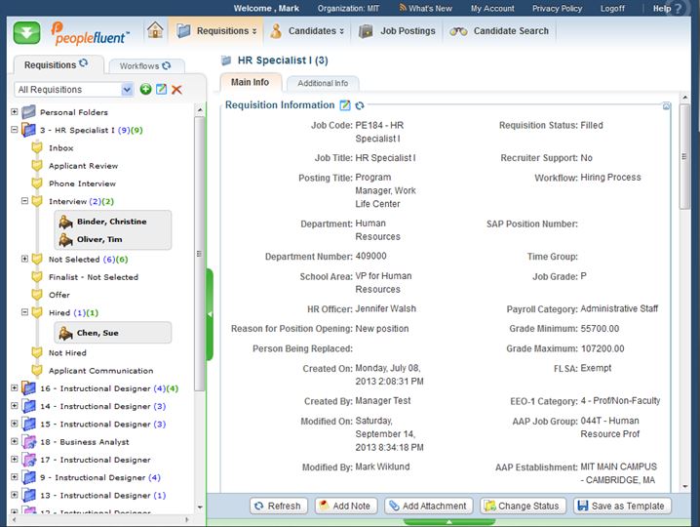Collapse the Interview folder node

(25, 201)
